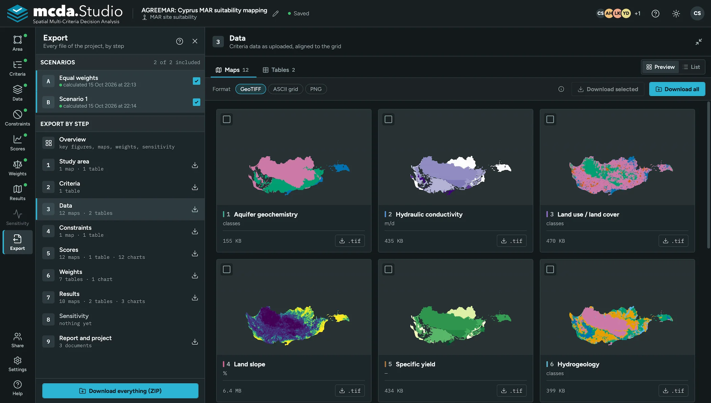Open the format info icon

pyautogui.click(x=561, y=89)
